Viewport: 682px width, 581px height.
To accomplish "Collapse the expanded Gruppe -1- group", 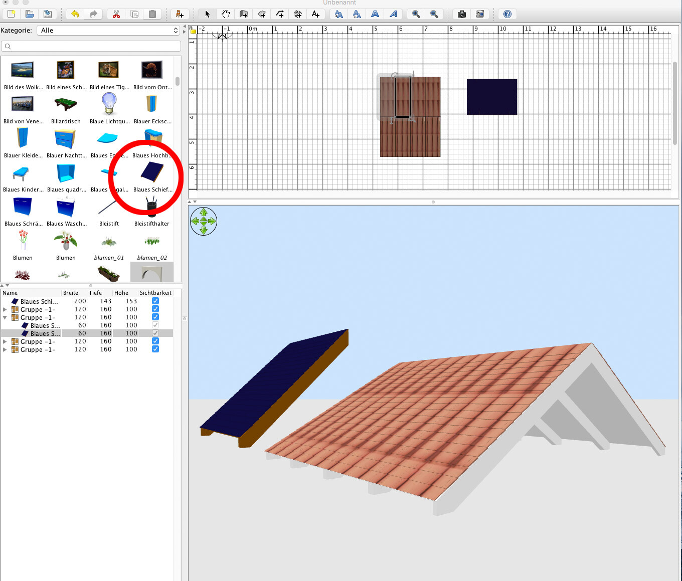I will (5, 317).
